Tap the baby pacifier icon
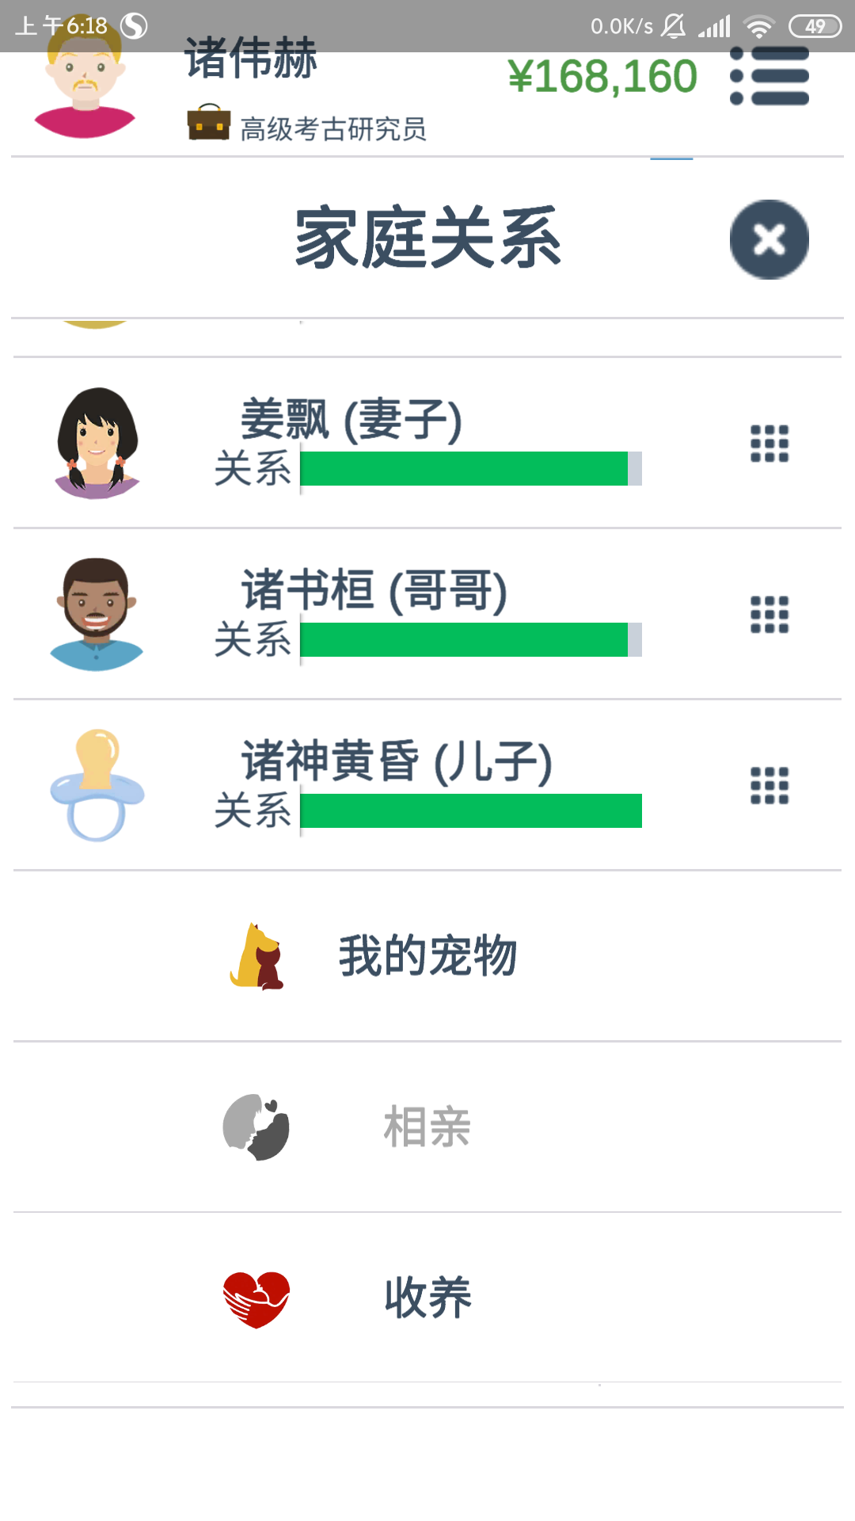Viewport: 855px width, 1521px height. pos(97,785)
